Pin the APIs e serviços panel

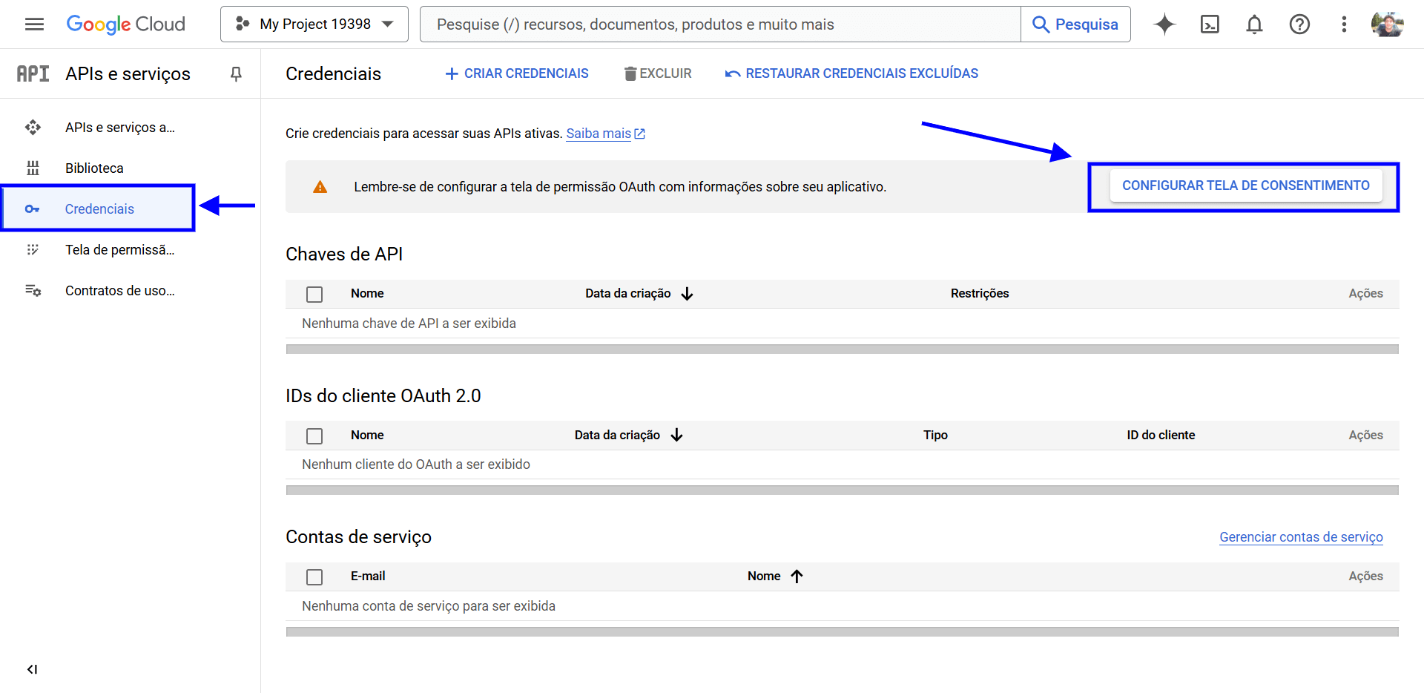[236, 73]
